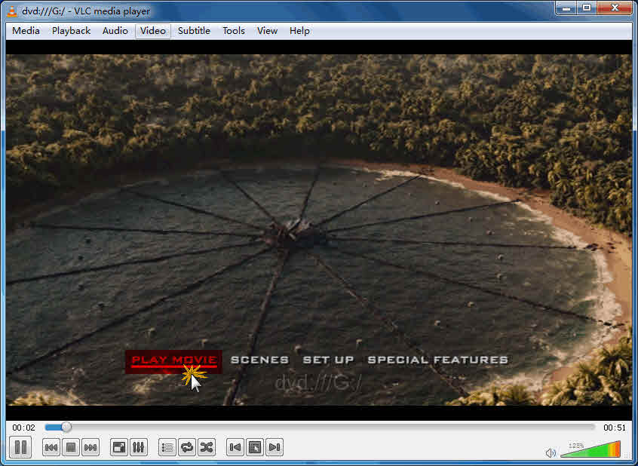Screen dimensions: 638x466
Task: Toggle random shuffle playback
Action: (x=207, y=448)
